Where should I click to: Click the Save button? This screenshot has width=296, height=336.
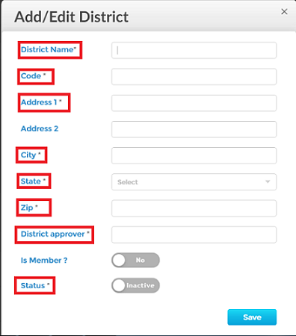pyautogui.click(x=252, y=317)
